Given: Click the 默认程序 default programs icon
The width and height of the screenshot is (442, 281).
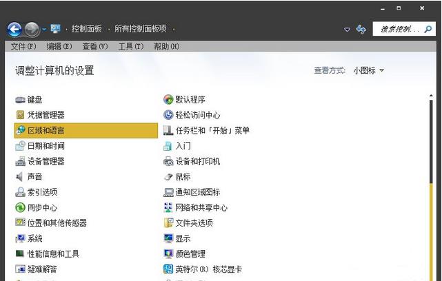Looking at the screenshot, I should click(168, 100).
